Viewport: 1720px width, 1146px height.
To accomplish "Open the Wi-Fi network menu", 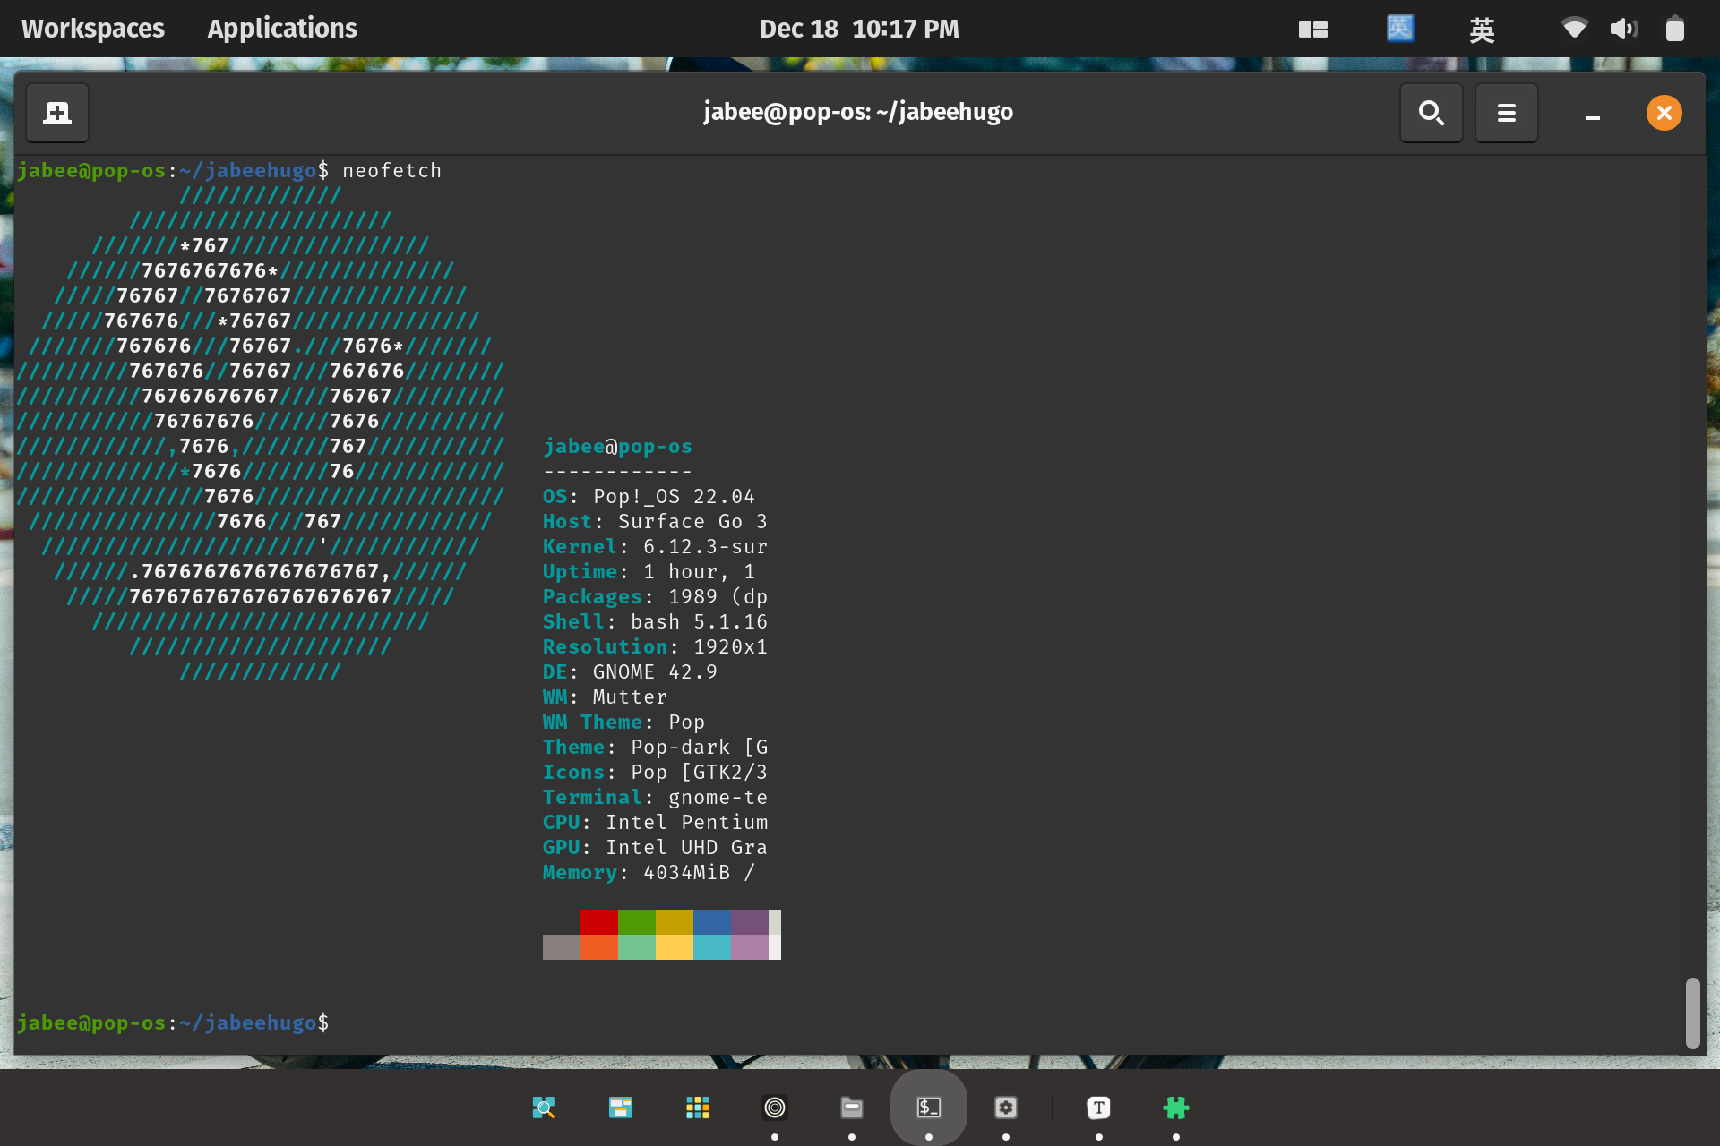I will 1574,29.
